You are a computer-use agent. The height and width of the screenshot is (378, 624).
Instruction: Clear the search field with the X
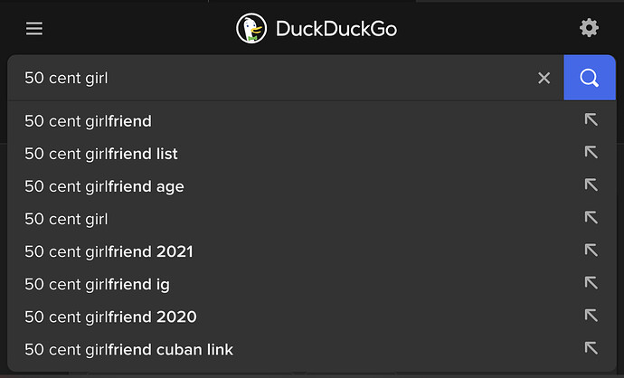pyautogui.click(x=544, y=78)
